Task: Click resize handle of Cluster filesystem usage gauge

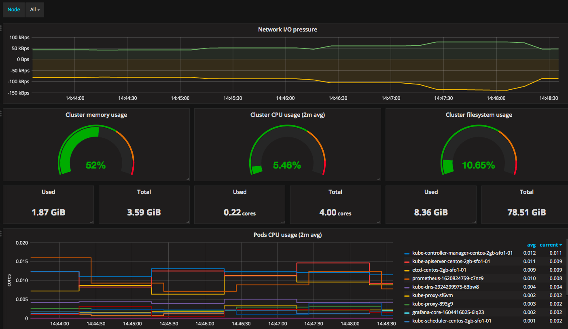Action: click(x=565, y=179)
